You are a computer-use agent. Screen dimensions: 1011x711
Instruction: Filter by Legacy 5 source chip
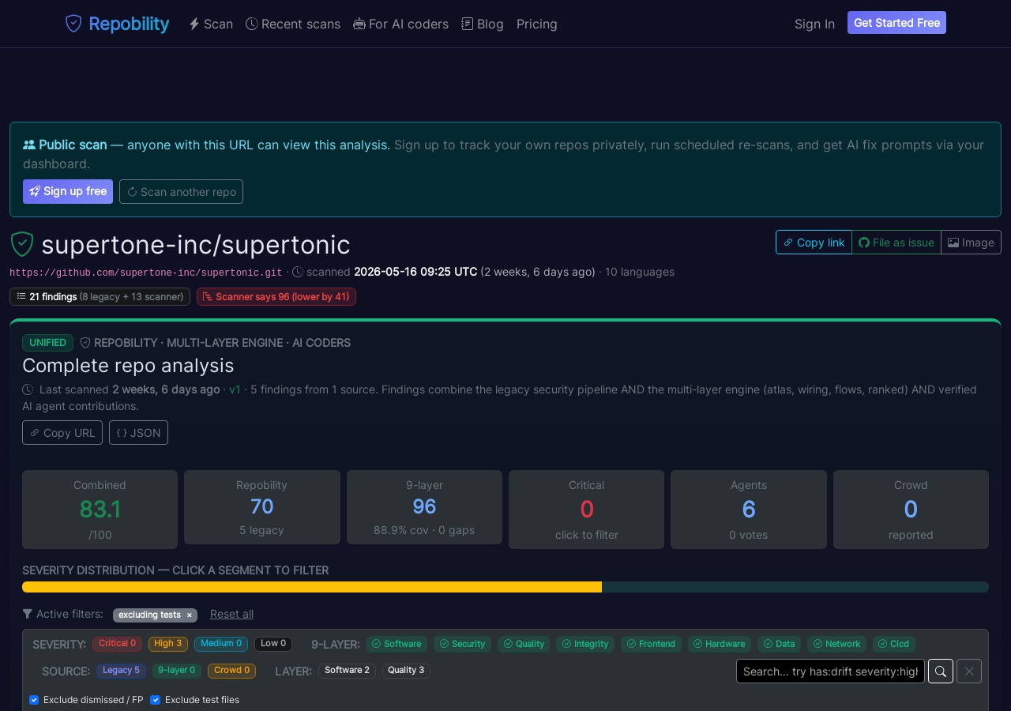[x=121, y=671]
